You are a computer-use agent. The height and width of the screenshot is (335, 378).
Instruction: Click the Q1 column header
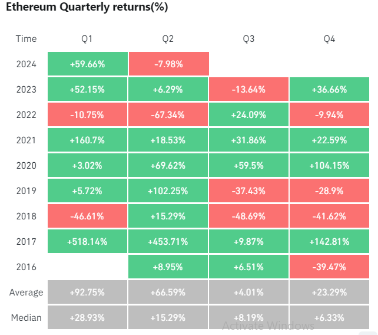[x=87, y=39]
